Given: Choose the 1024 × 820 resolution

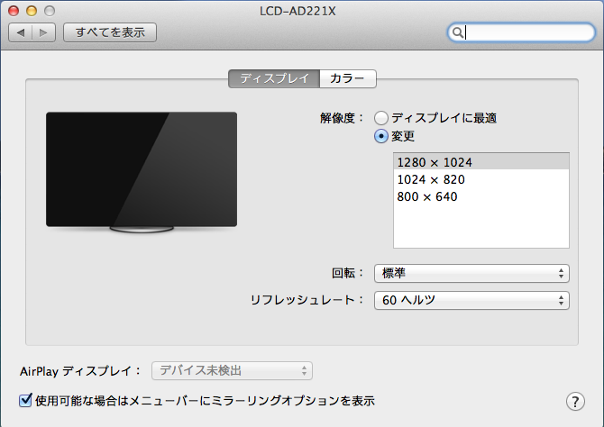Looking at the screenshot, I should (x=481, y=179).
